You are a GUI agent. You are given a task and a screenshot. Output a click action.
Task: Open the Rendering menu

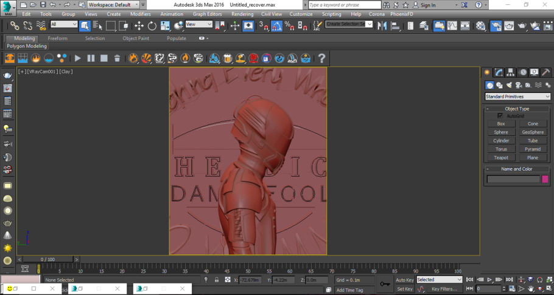(242, 14)
